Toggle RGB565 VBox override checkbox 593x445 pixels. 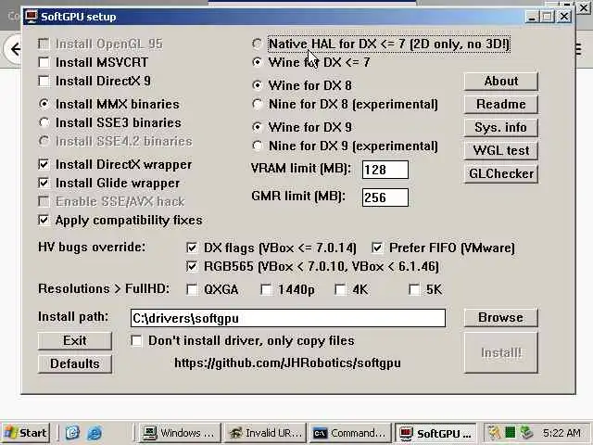pyautogui.click(x=192, y=266)
